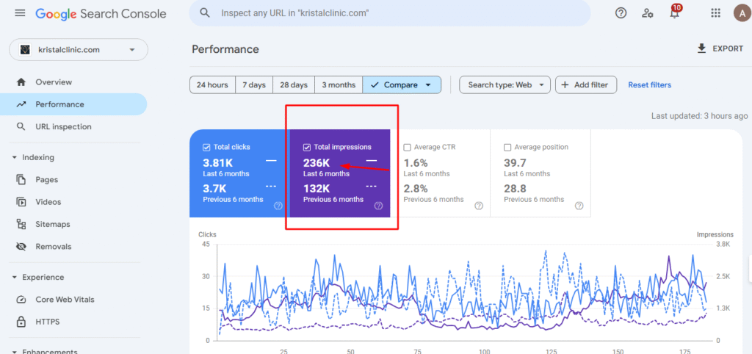Screen dimensions: 752x354
Task: Select the 28 days date range
Action: tap(294, 84)
